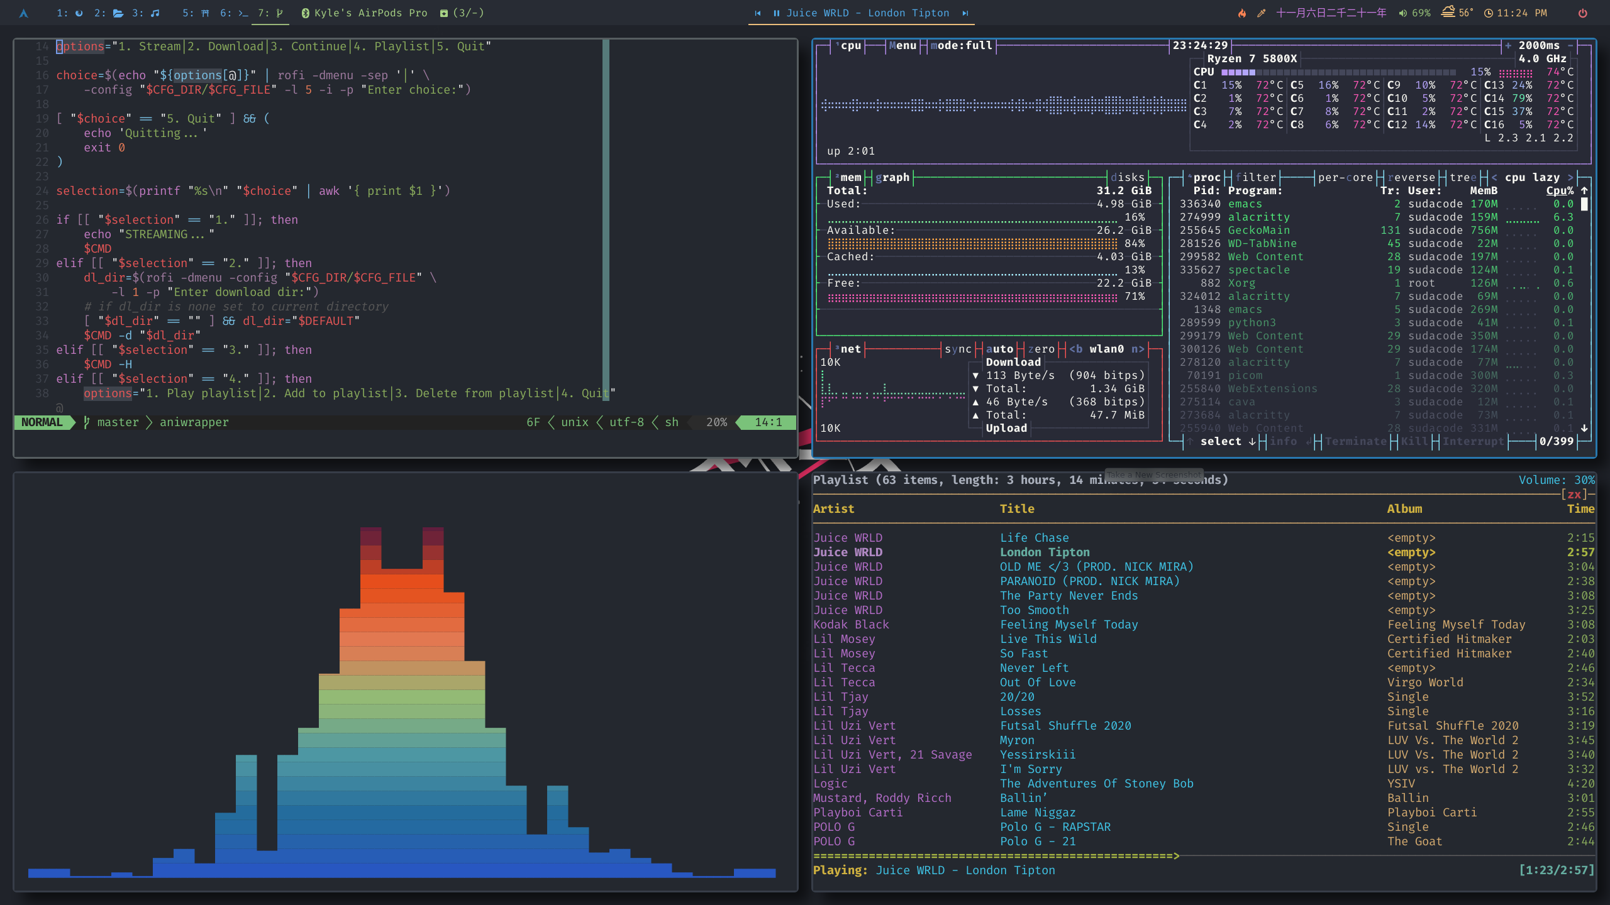Select the picom process row
The height and width of the screenshot is (905, 1610).
(x=1376, y=375)
